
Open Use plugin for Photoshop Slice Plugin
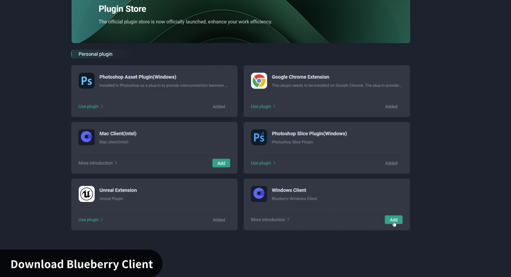(263, 163)
